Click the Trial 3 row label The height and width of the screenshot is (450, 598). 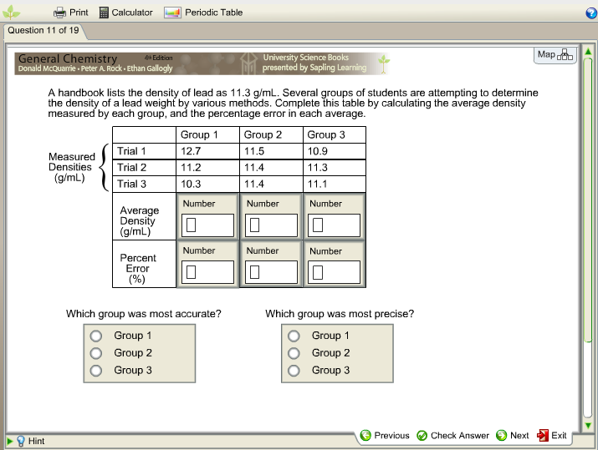[x=131, y=184]
